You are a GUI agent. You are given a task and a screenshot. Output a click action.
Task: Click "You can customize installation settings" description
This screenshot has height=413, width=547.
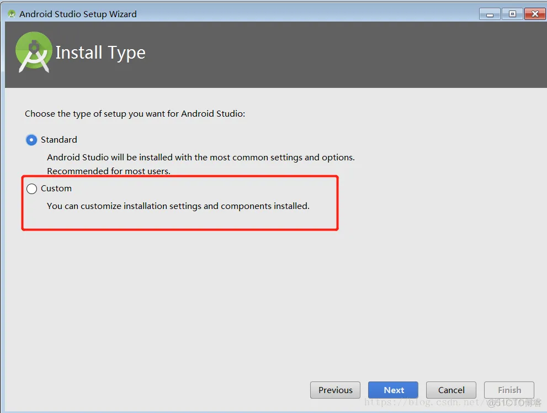tap(178, 206)
